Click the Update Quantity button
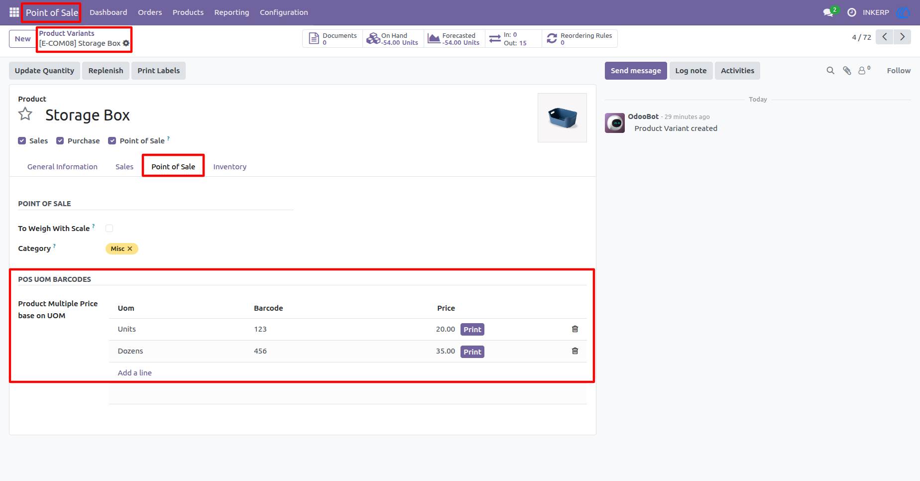Viewport: 920px width, 481px height. [44, 71]
